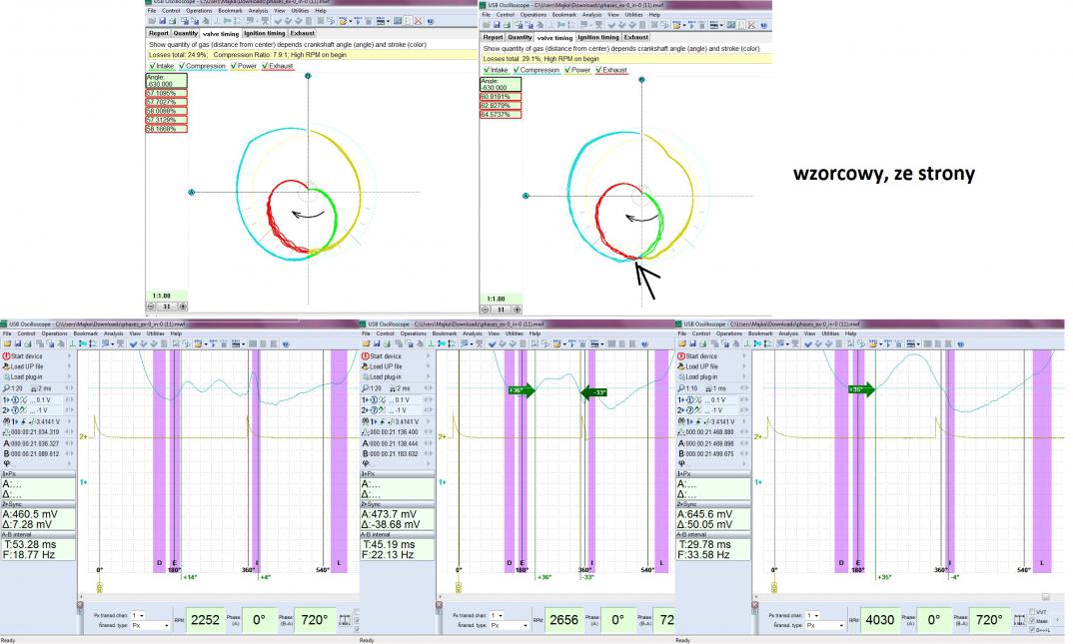The height and width of the screenshot is (644, 1073).
Task: Click the 4030 RPM value field
Action: (x=881, y=620)
